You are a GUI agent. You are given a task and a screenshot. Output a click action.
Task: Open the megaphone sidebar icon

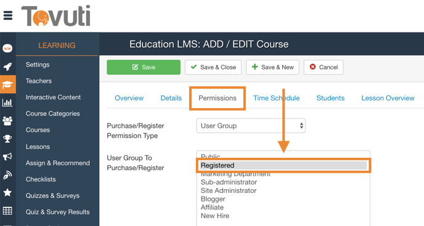click(7, 157)
